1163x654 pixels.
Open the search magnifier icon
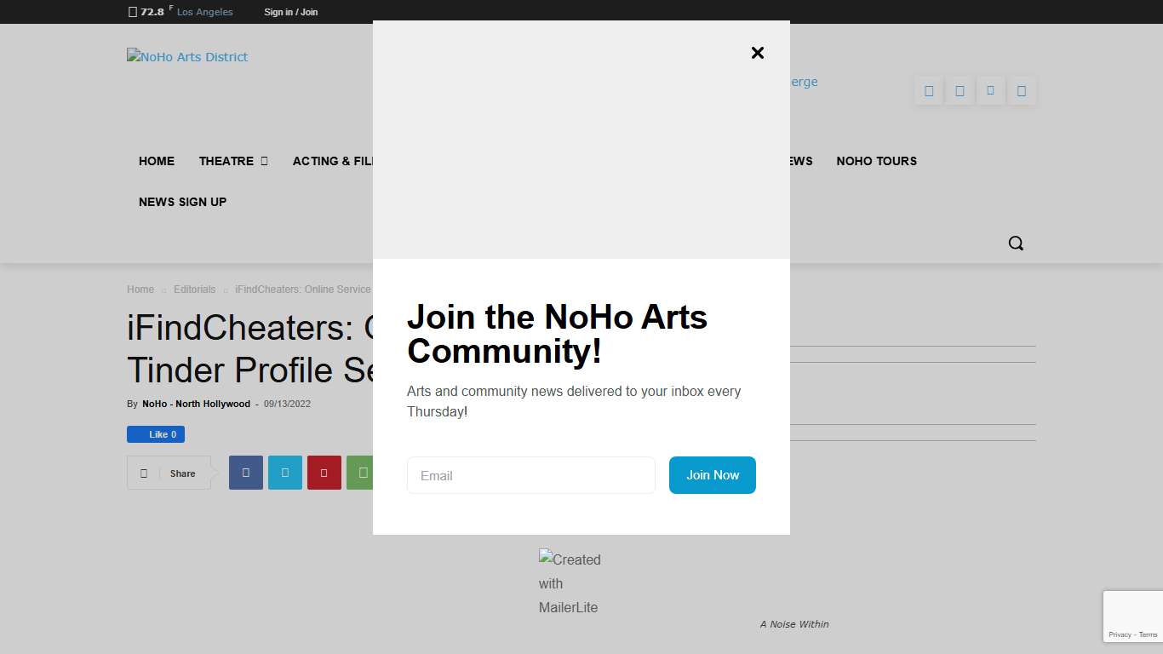point(1016,243)
